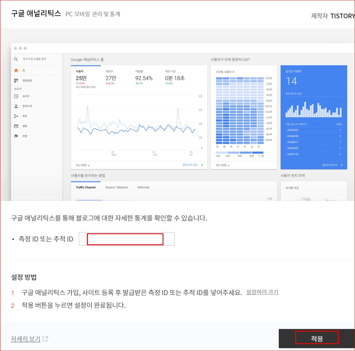
Task: Select the Referrals tab
Action: point(143,187)
